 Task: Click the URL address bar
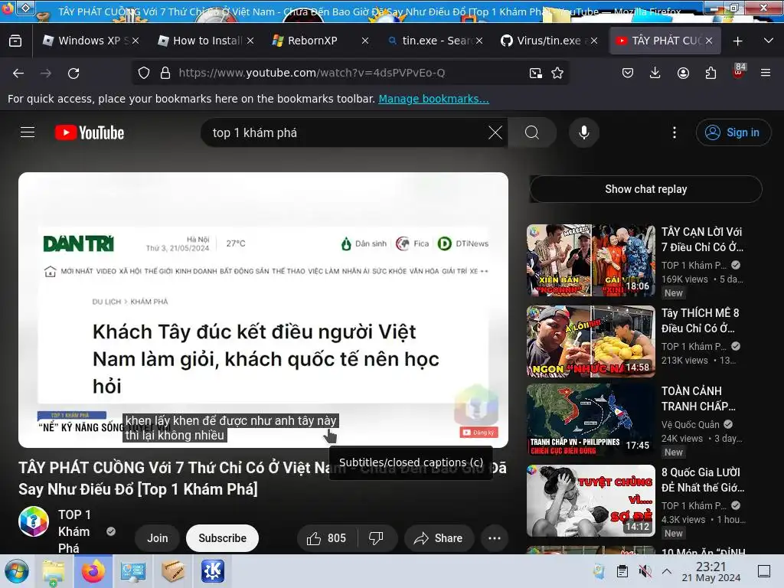pos(350,73)
